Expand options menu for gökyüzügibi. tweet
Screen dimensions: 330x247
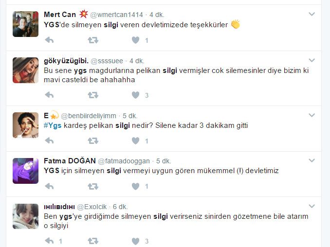coord(312,60)
